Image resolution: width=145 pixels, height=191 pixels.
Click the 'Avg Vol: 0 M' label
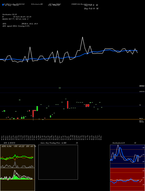(x=91, y=5)
